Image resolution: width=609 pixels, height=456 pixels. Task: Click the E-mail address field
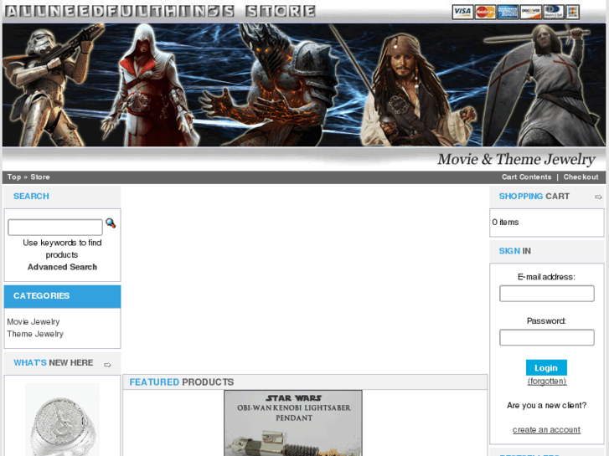pos(546,294)
